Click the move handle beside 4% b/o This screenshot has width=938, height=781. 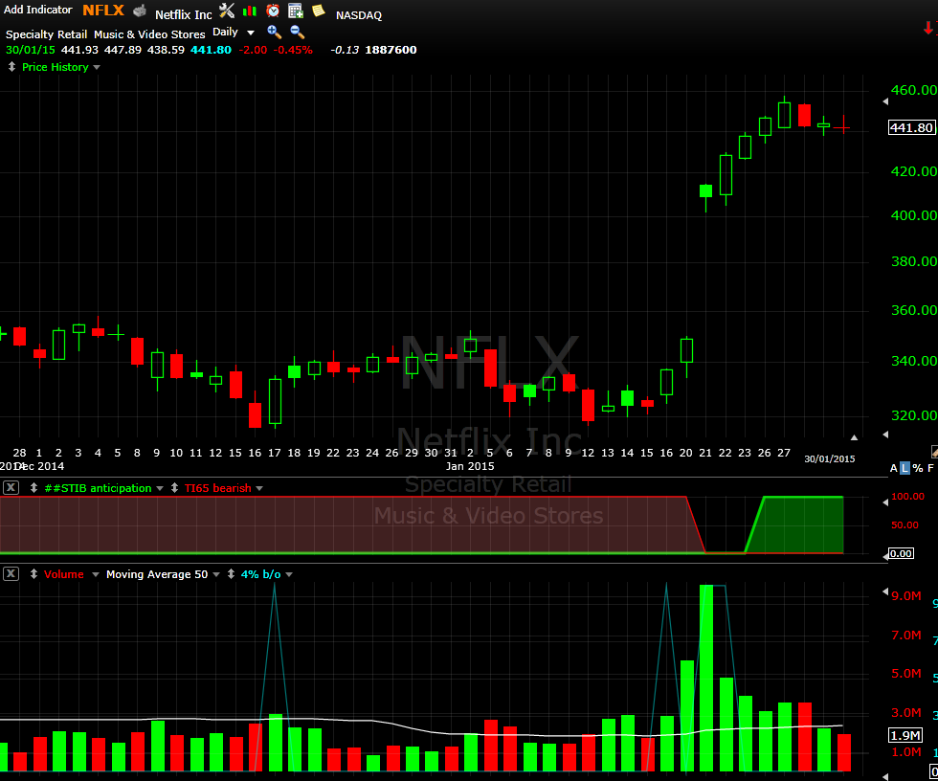[x=231, y=574]
